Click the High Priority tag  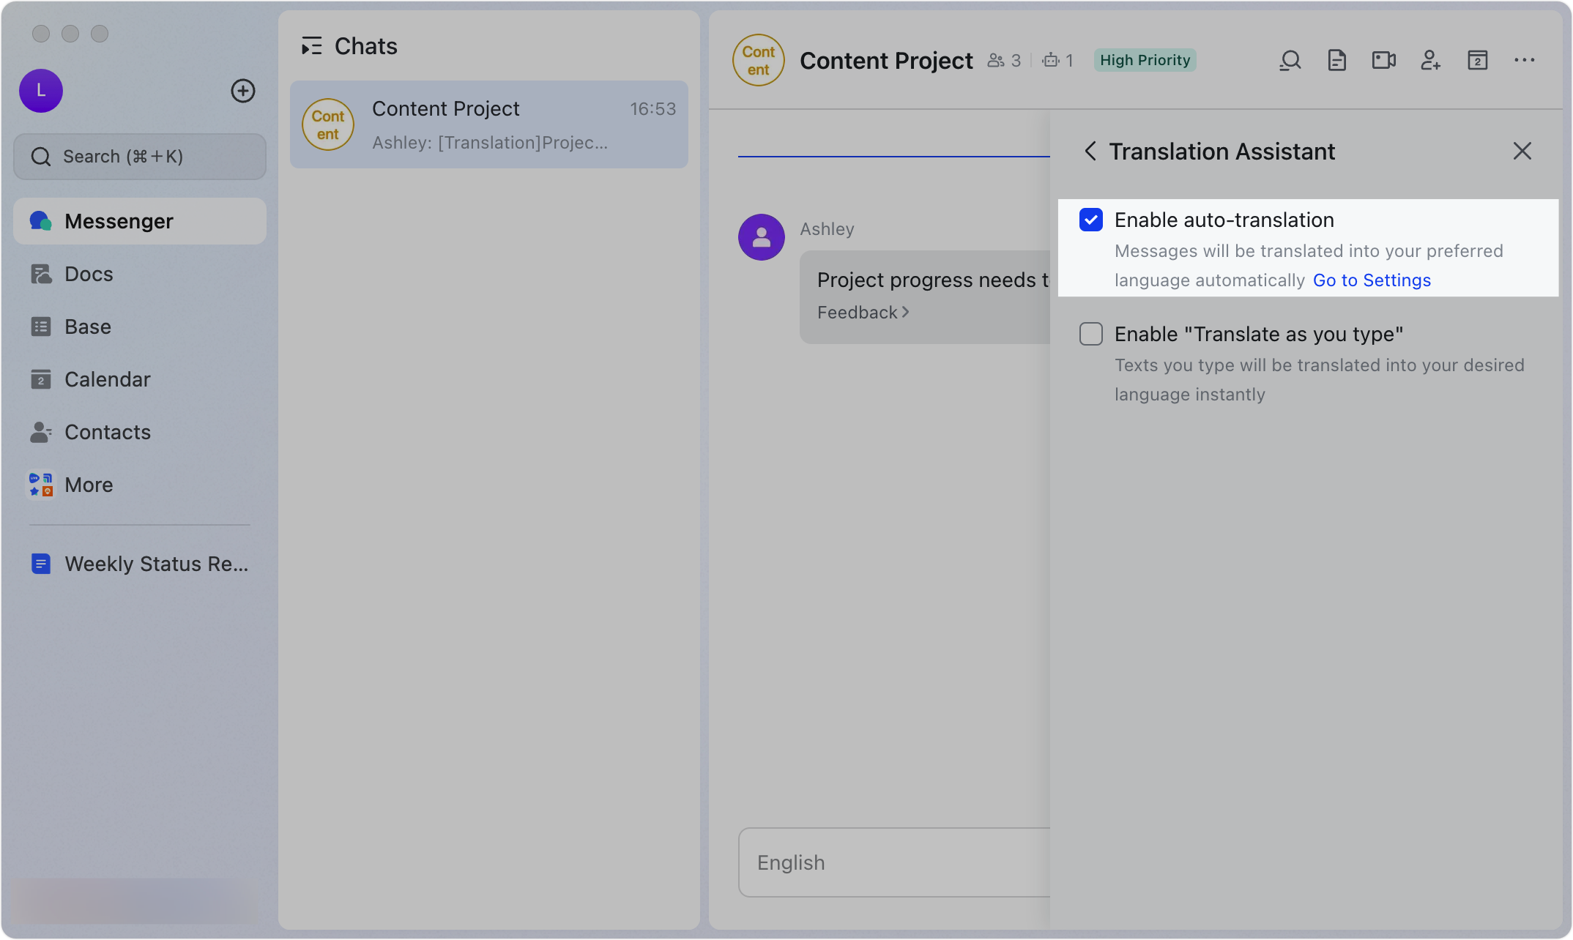[1145, 60]
